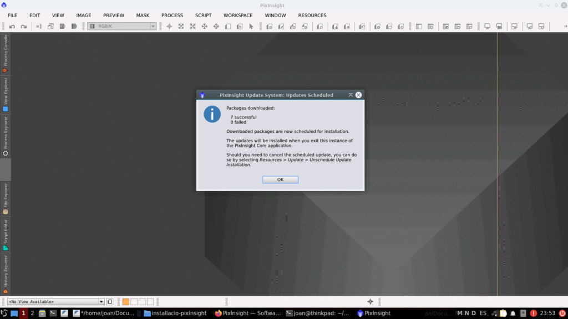568x319 pixels.
Task: Open the File Explorer side panel
Action: [6, 198]
